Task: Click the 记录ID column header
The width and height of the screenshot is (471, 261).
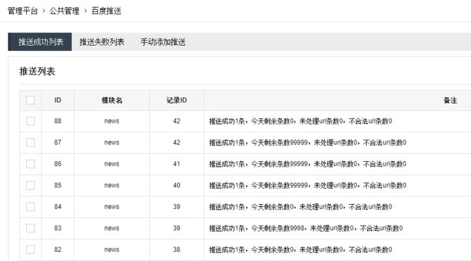Action: click(177, 100)
